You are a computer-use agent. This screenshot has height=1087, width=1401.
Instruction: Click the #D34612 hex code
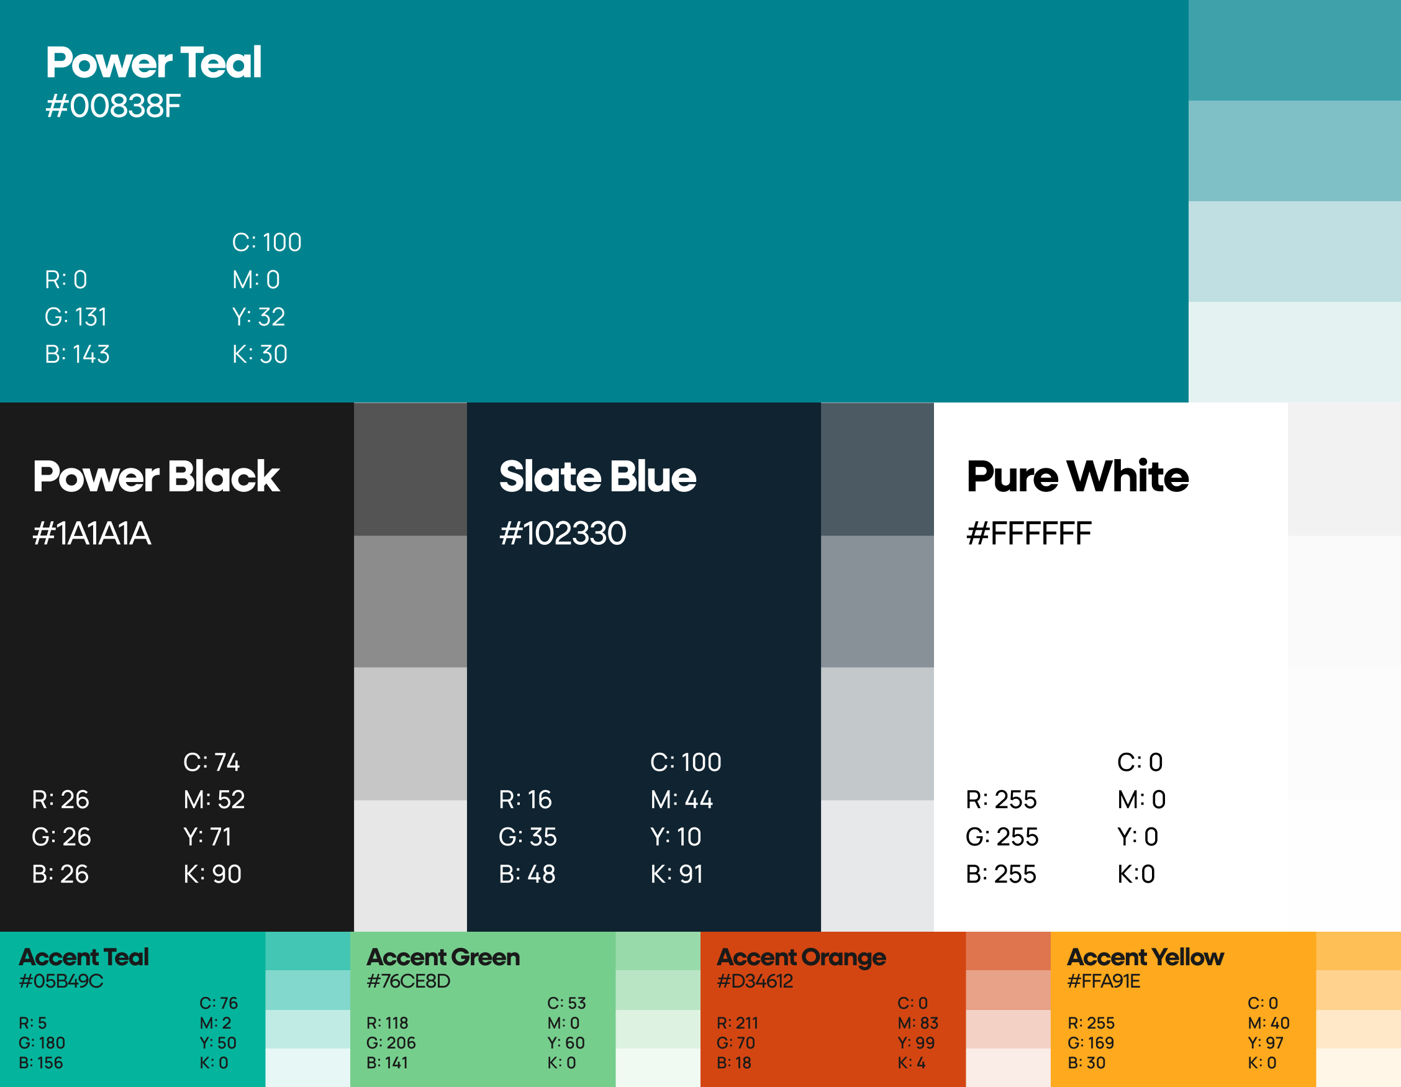coord(755,981)
